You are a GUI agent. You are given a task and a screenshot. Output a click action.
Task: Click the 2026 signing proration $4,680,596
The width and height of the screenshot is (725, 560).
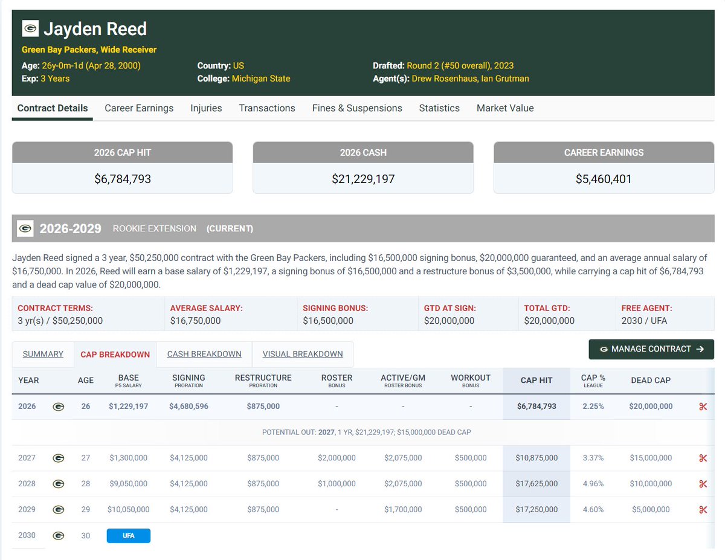(188, 407)
